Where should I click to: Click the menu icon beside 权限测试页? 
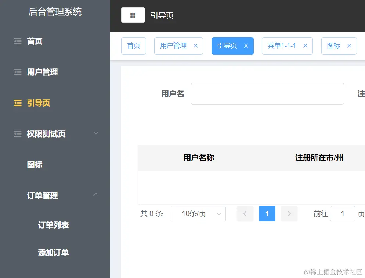point(18,134)
